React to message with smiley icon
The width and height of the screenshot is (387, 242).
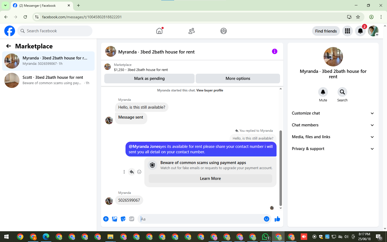139,172
